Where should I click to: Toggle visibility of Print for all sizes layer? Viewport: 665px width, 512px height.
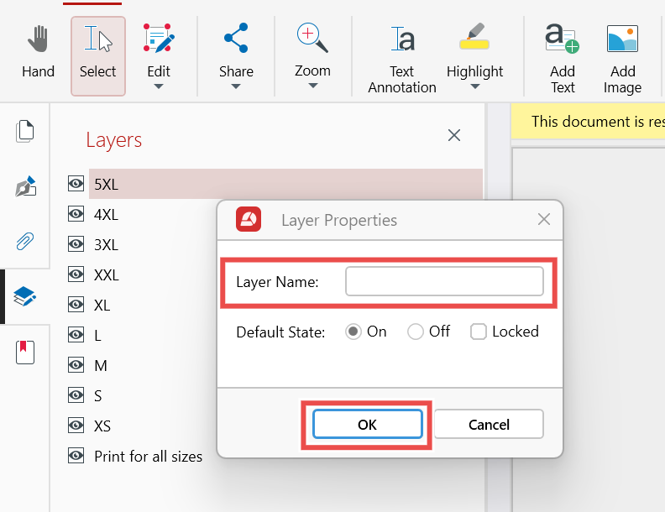[76, 456]
